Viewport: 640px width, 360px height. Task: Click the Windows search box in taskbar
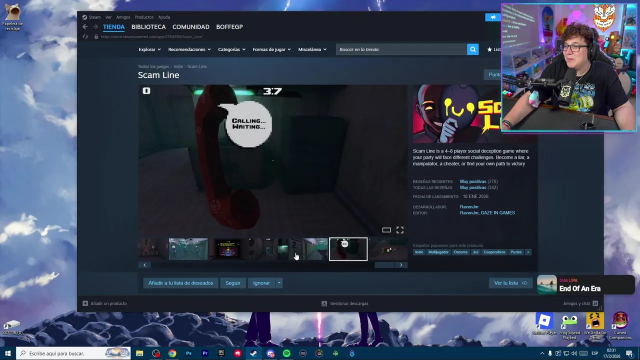[73, 353]
